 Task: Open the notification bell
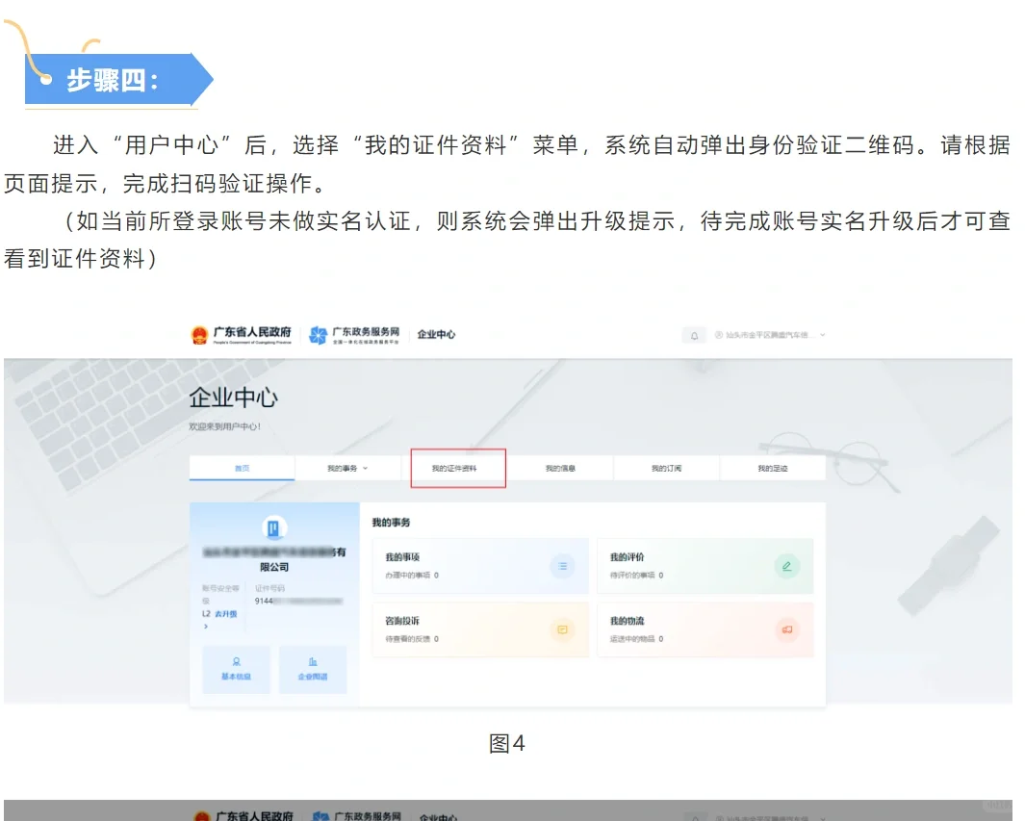tap(697, 335)
